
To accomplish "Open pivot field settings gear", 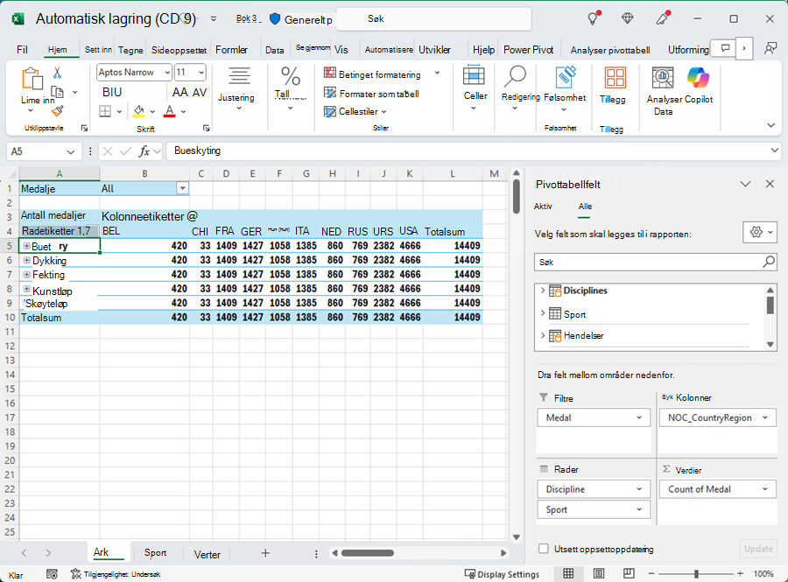I will (760, 232).
